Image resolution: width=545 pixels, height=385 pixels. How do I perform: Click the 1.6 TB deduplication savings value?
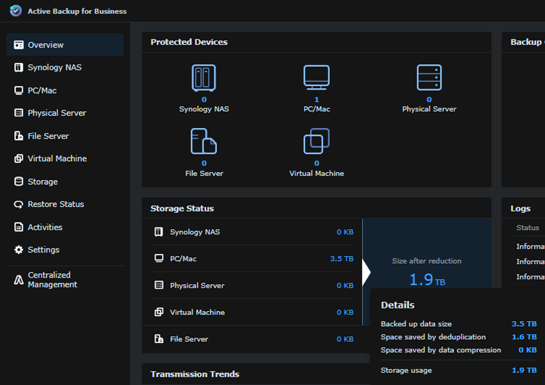pos(524,337)
